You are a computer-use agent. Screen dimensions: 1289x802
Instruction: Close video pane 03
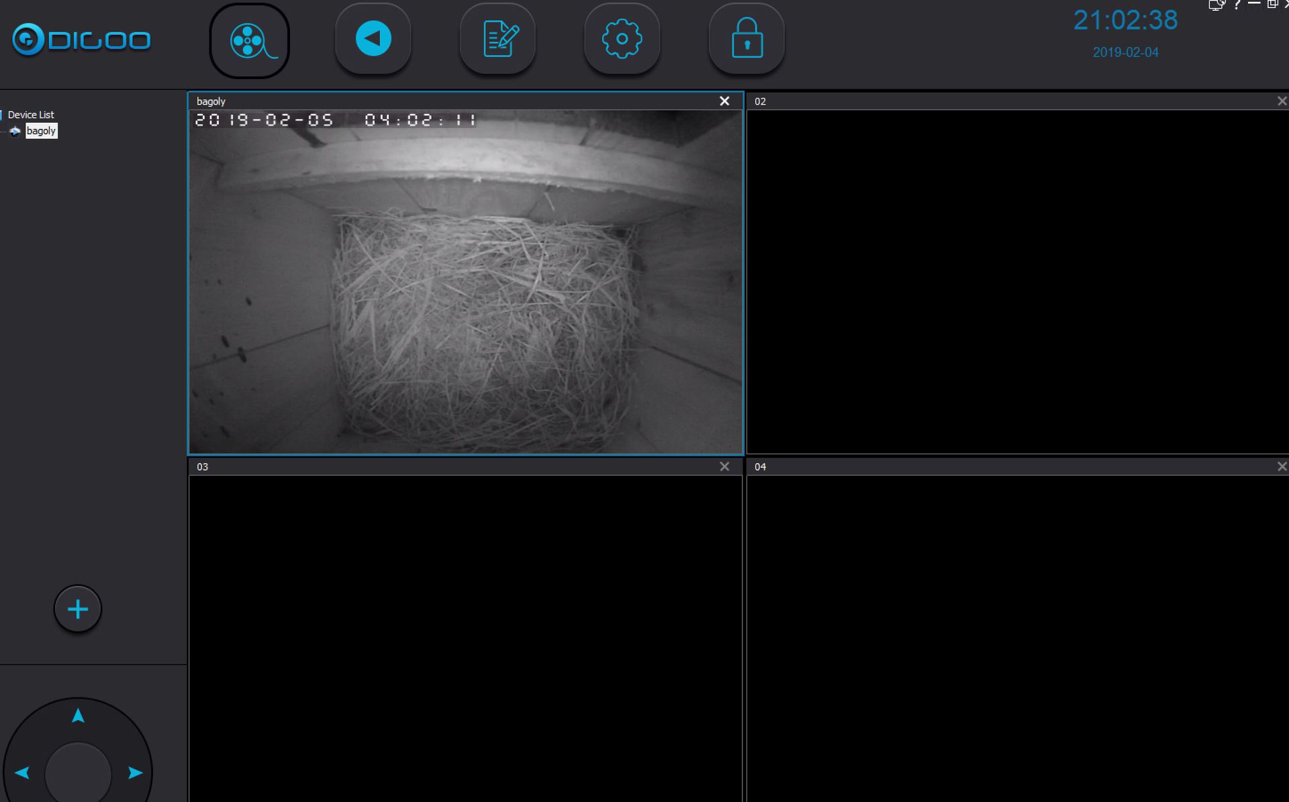724,466
